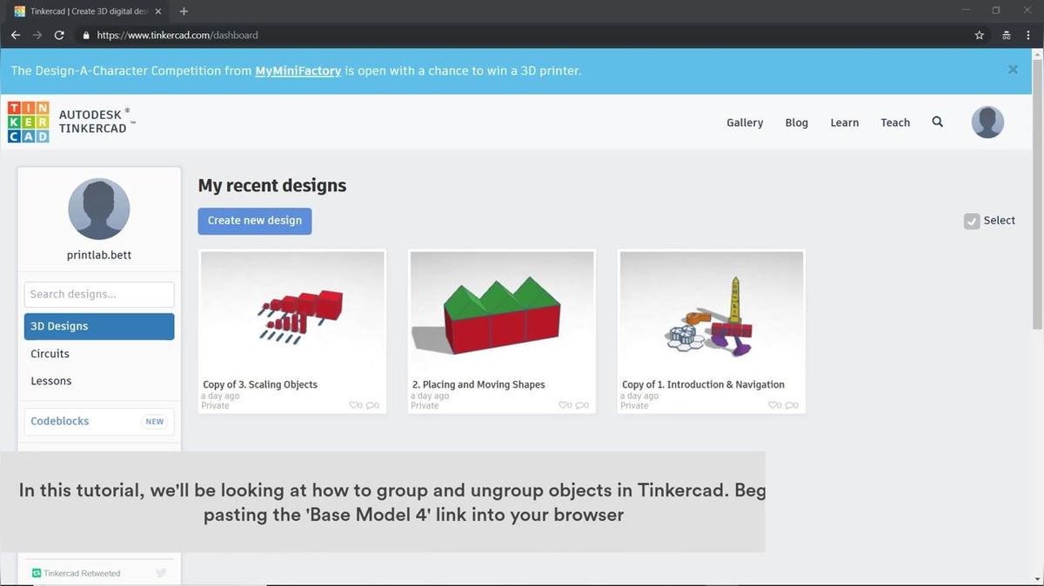The height and width of the screenshot is (586, 1044).
Task: Open the Introduction & Navigation thumbnail
Action: coord(712,313)
